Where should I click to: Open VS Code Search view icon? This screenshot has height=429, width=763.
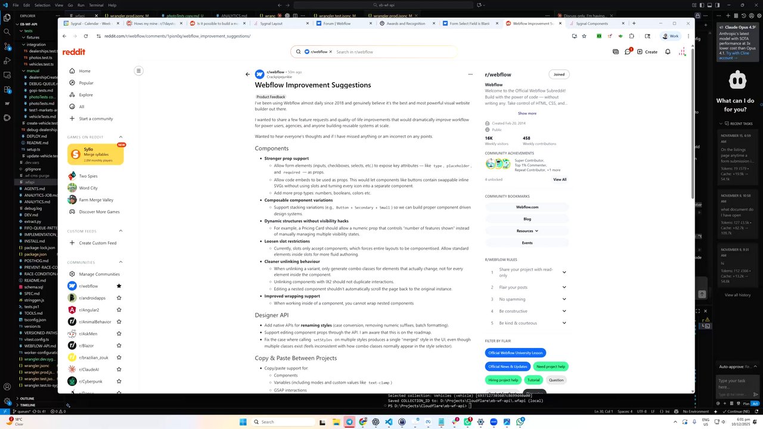click(7, 32)
